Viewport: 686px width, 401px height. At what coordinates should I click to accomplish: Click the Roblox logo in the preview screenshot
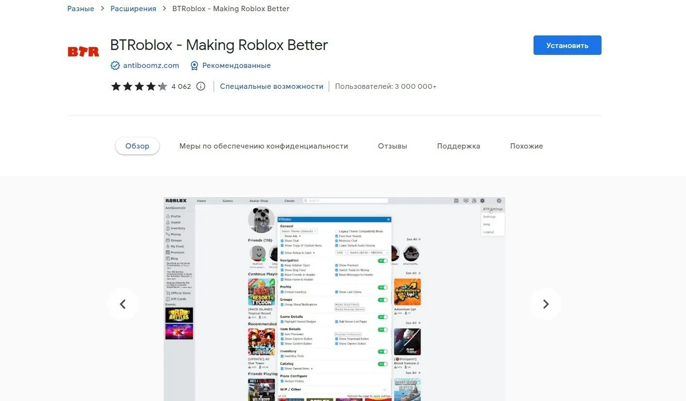(176, 200)
